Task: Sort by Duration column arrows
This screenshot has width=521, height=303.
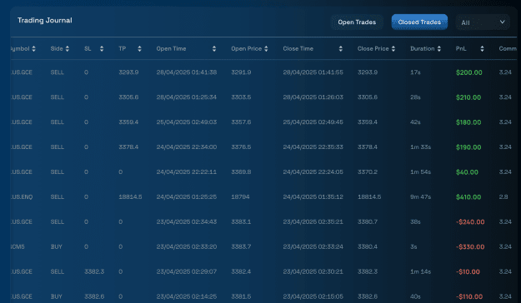Action: (439, 49)
